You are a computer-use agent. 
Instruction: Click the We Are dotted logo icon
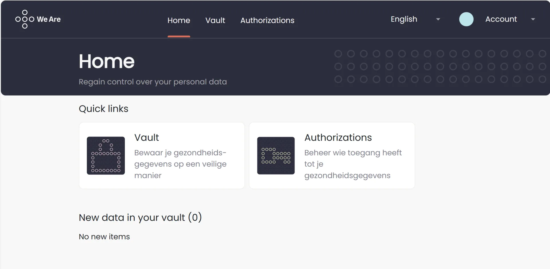[x=25, y=19]
